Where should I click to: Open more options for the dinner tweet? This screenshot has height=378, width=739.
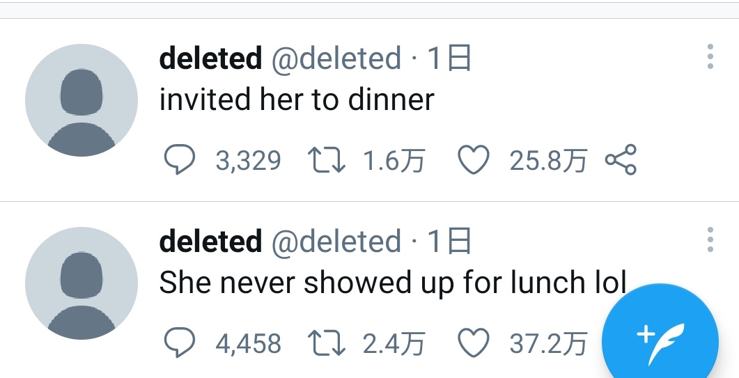coord(710,56)
